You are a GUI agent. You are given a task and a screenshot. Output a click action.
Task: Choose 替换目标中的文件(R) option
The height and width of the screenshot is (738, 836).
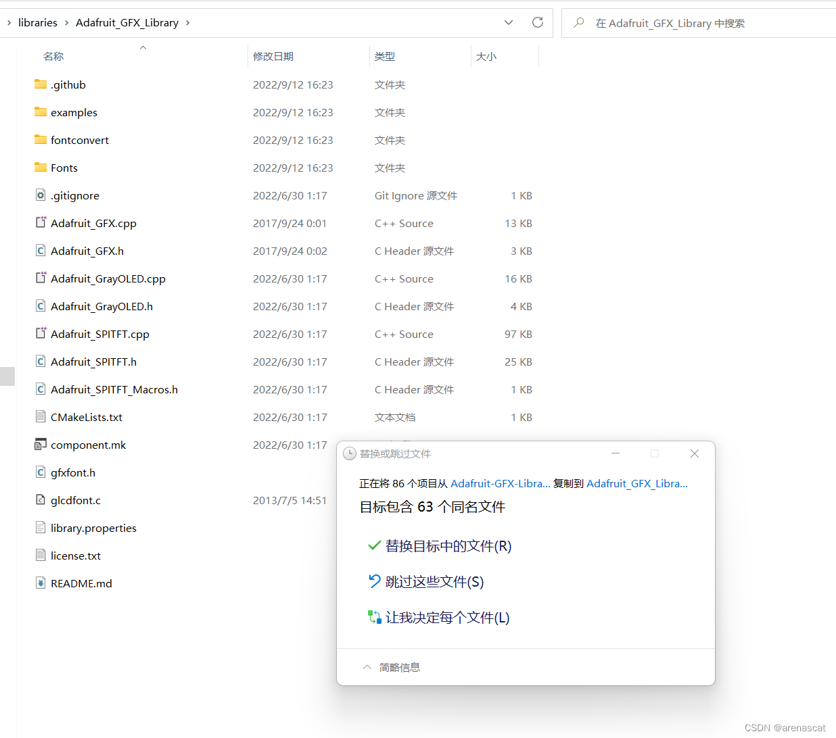tap(440, 545)
